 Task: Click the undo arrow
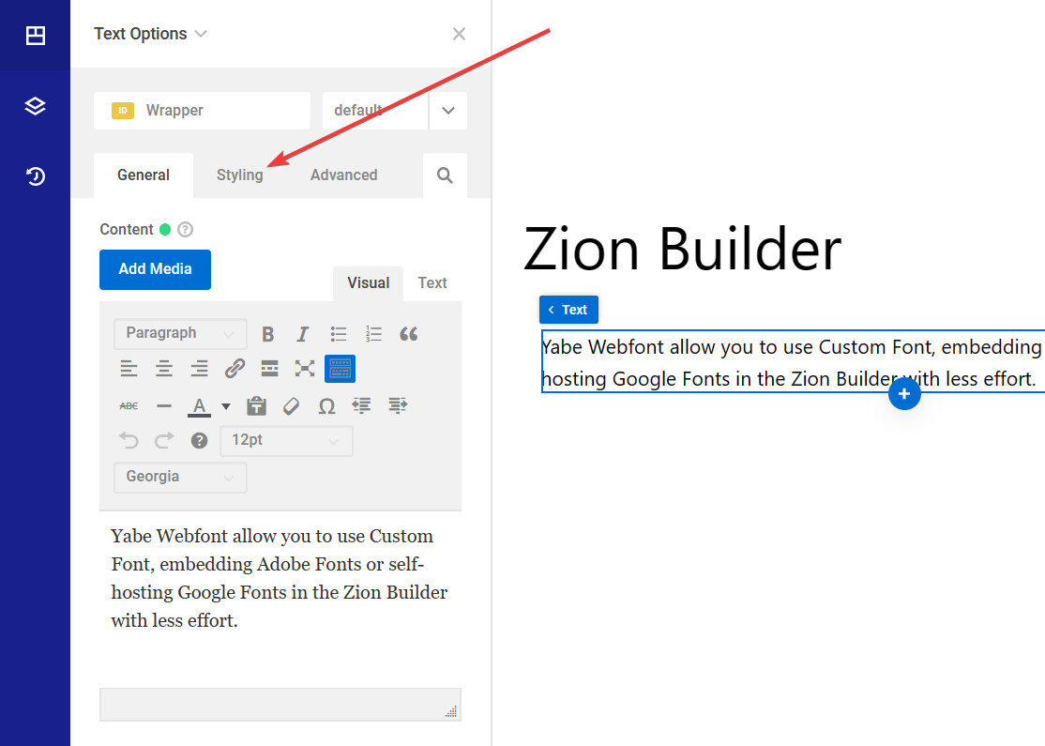(x=129, y=440)
